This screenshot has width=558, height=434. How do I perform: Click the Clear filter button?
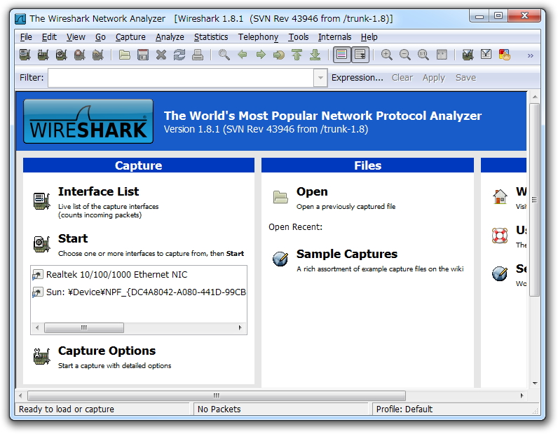coord(402,78)
